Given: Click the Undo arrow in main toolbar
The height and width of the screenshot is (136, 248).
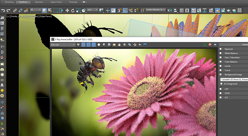Looking at the screenshot, I should tap(3, 10).
